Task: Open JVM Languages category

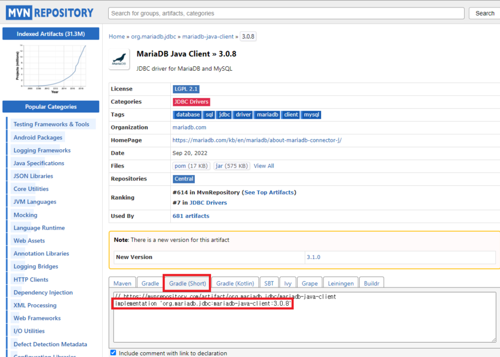Action: point(35,202)
